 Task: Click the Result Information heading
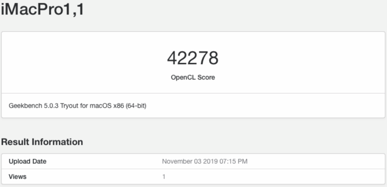click(x=42, y=142)
